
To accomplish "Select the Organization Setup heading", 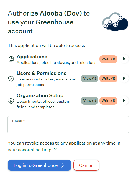I will (x=40, y=95).
